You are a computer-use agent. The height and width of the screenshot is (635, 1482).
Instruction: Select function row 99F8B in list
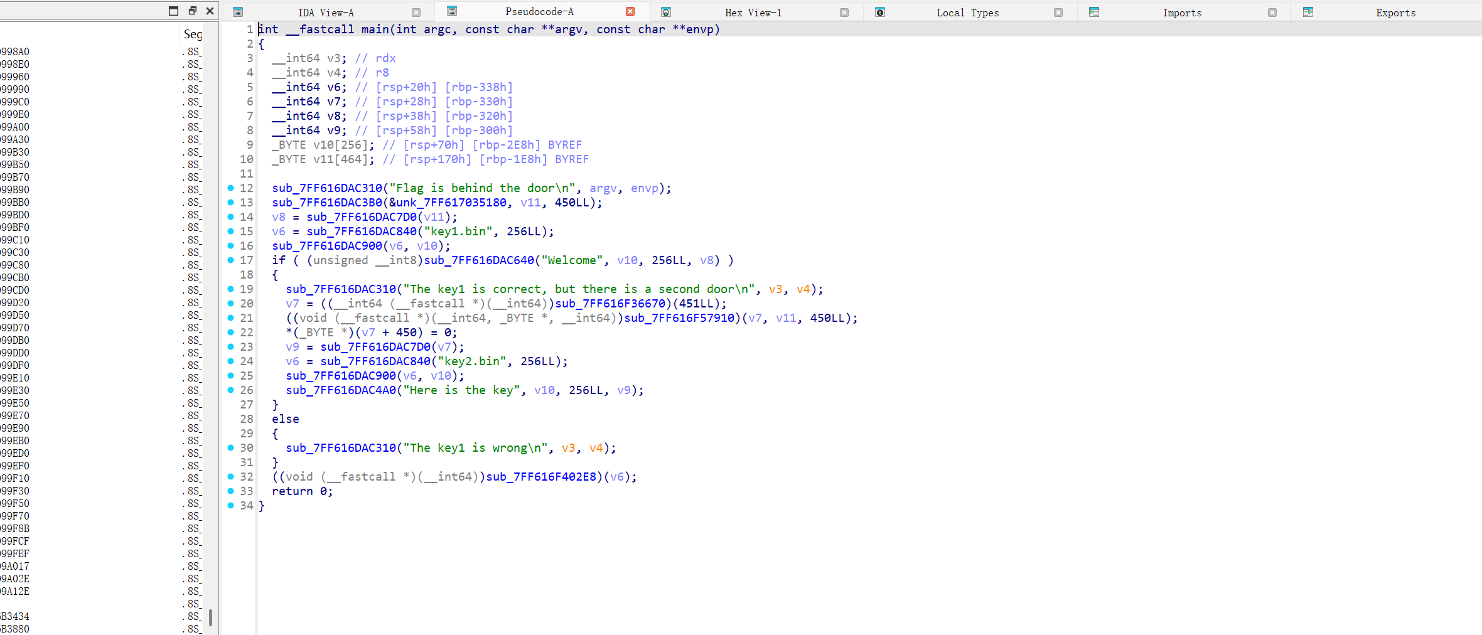tap(102, 528)
